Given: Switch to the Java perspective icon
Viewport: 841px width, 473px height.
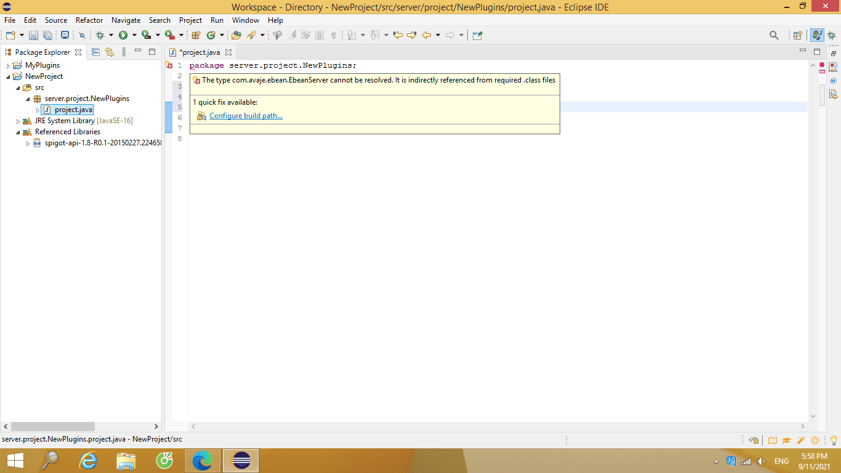Looking at the screenshot, I should tap(817, 35).
